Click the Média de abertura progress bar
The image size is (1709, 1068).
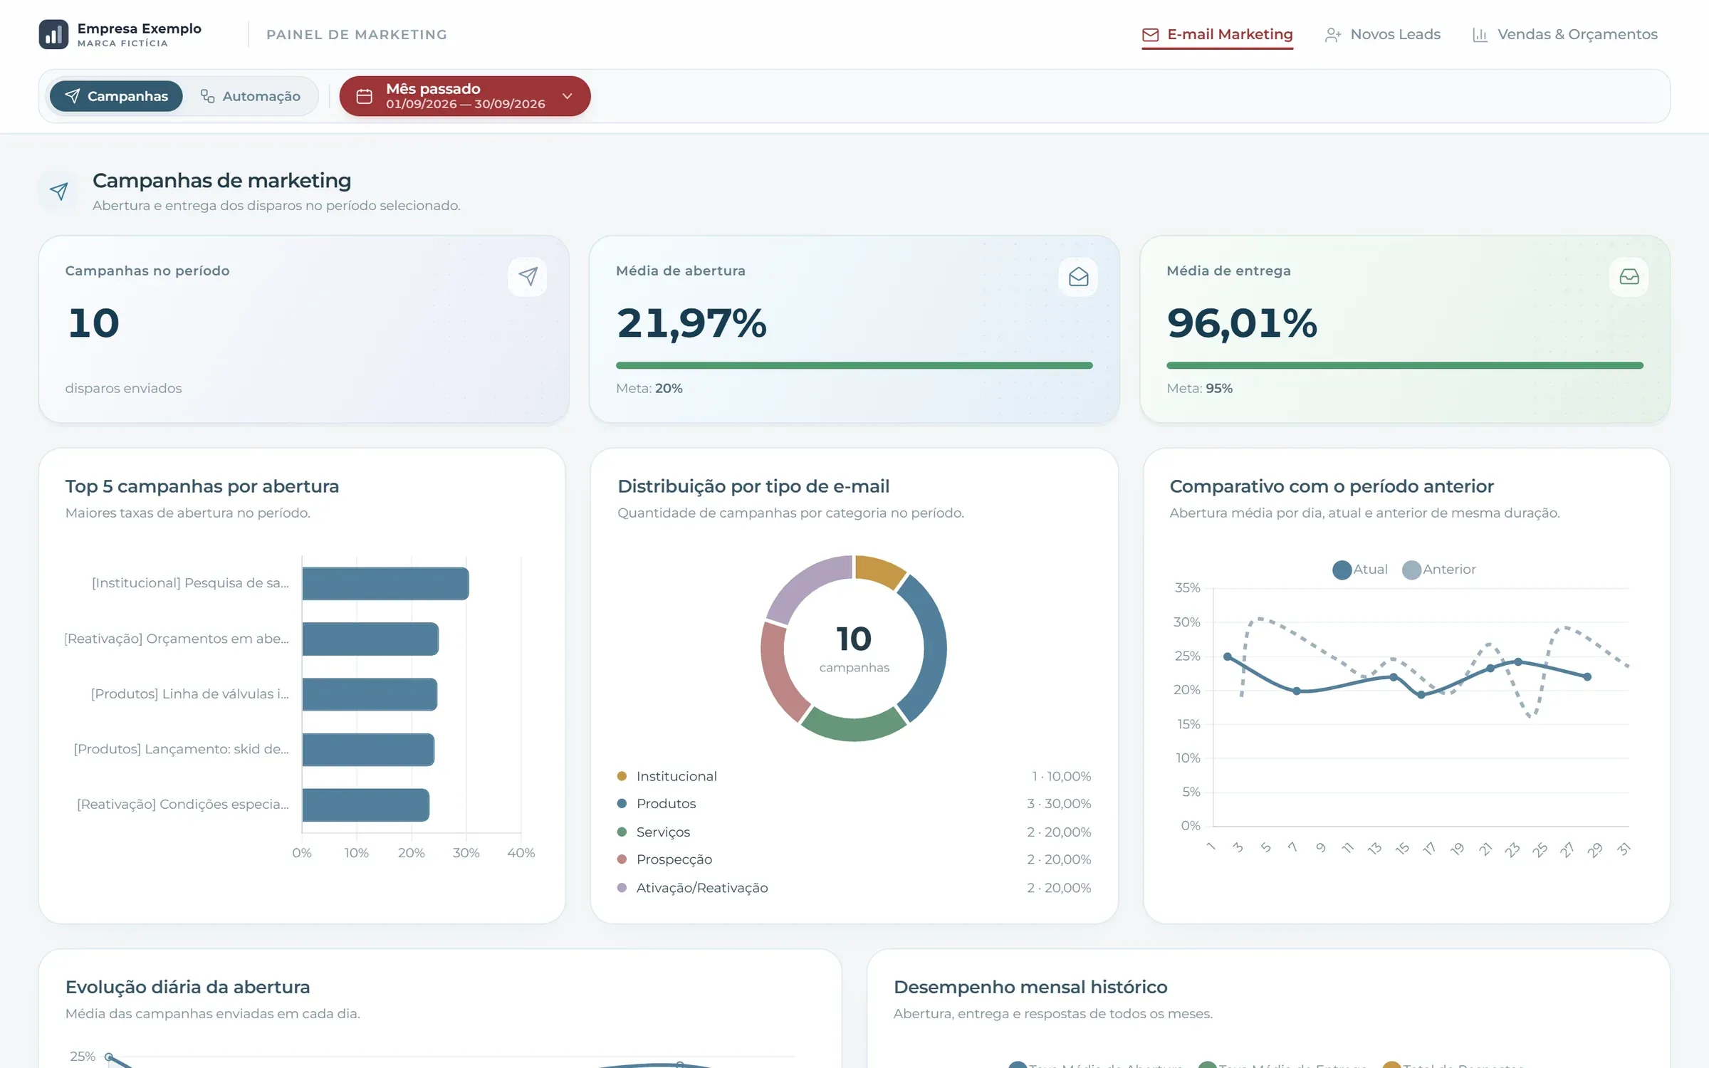click(x=854, y=365)
